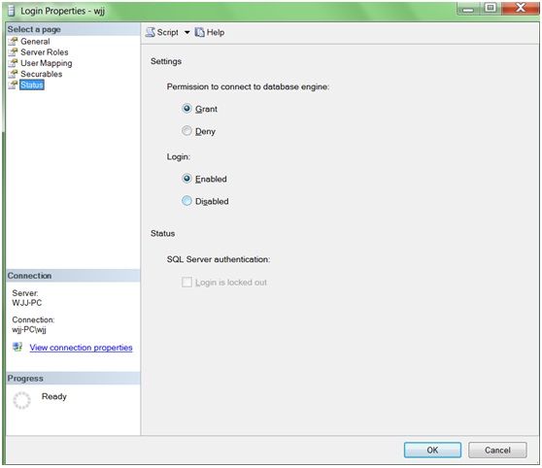Click the User Mapping page icon
542x468 pixels.
pyautogui.click(x=13, y=63)
